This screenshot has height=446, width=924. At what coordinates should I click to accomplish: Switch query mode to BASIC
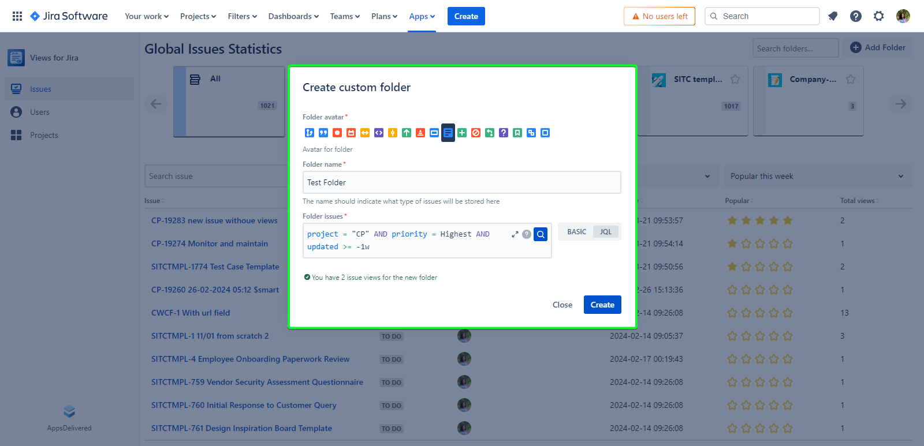click(x=576, y=232)
